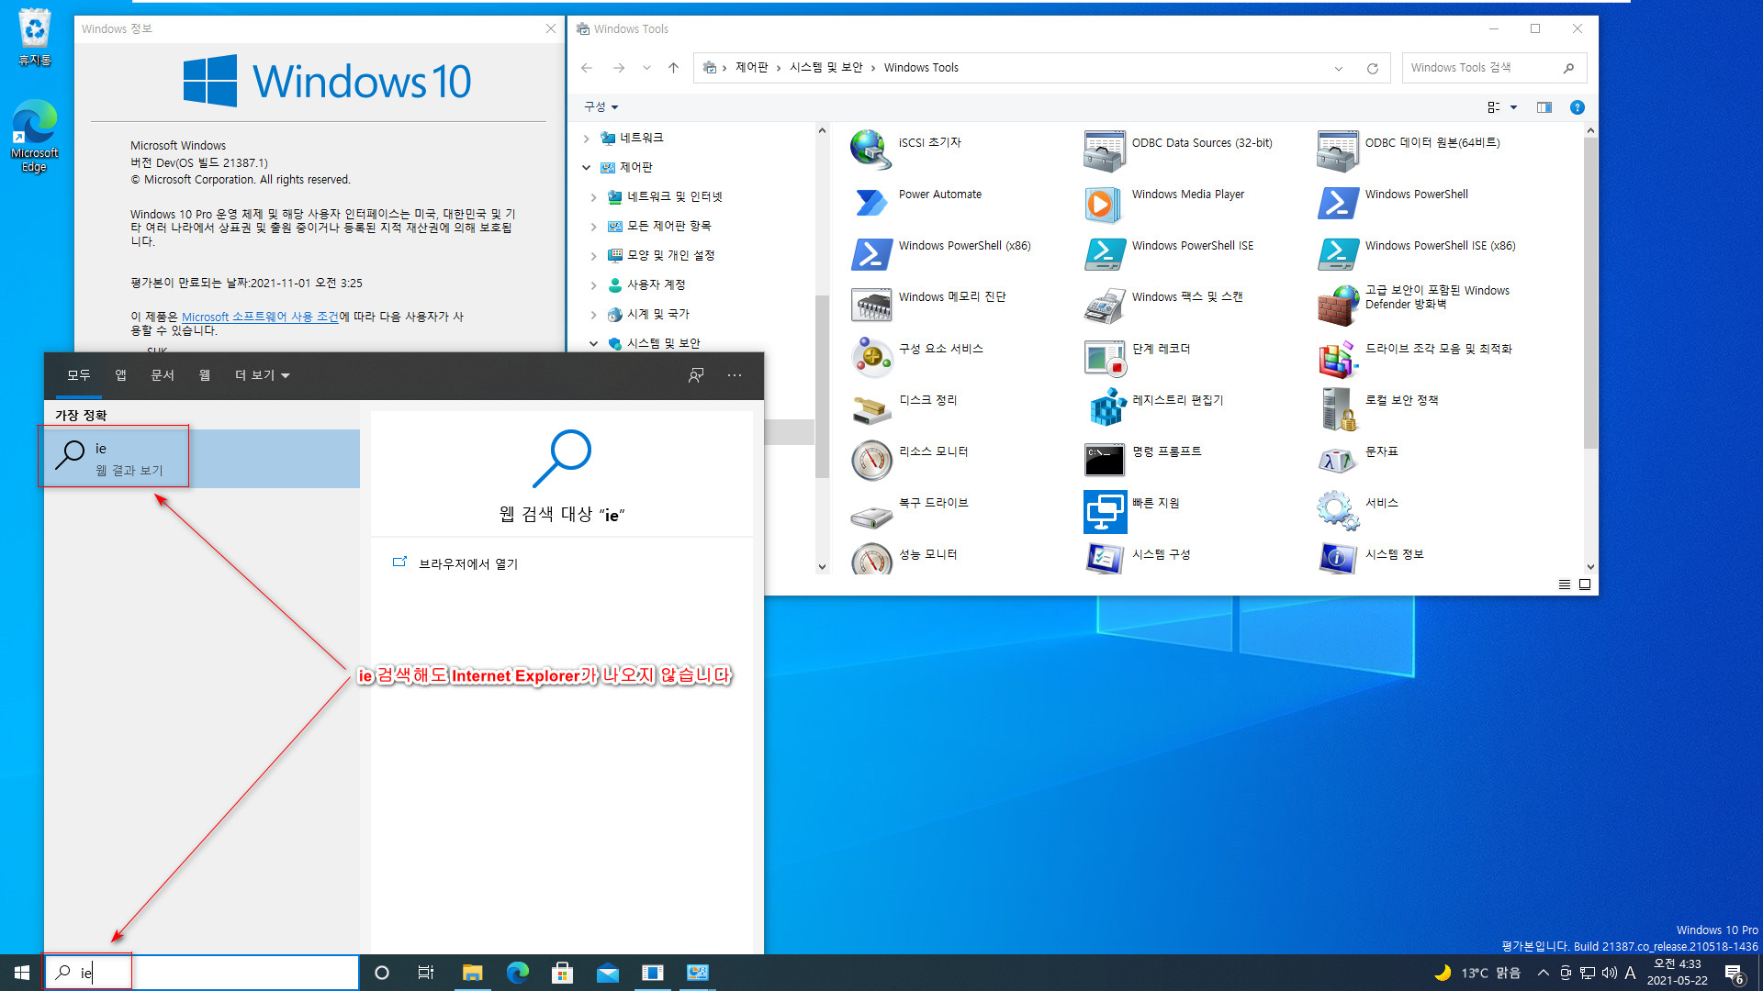Open Windows 메모리 진단 icon
Screen dimensions: 1763x991
[870, 305]
